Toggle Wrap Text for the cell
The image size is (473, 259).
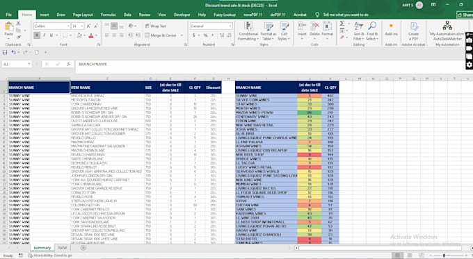156,26
